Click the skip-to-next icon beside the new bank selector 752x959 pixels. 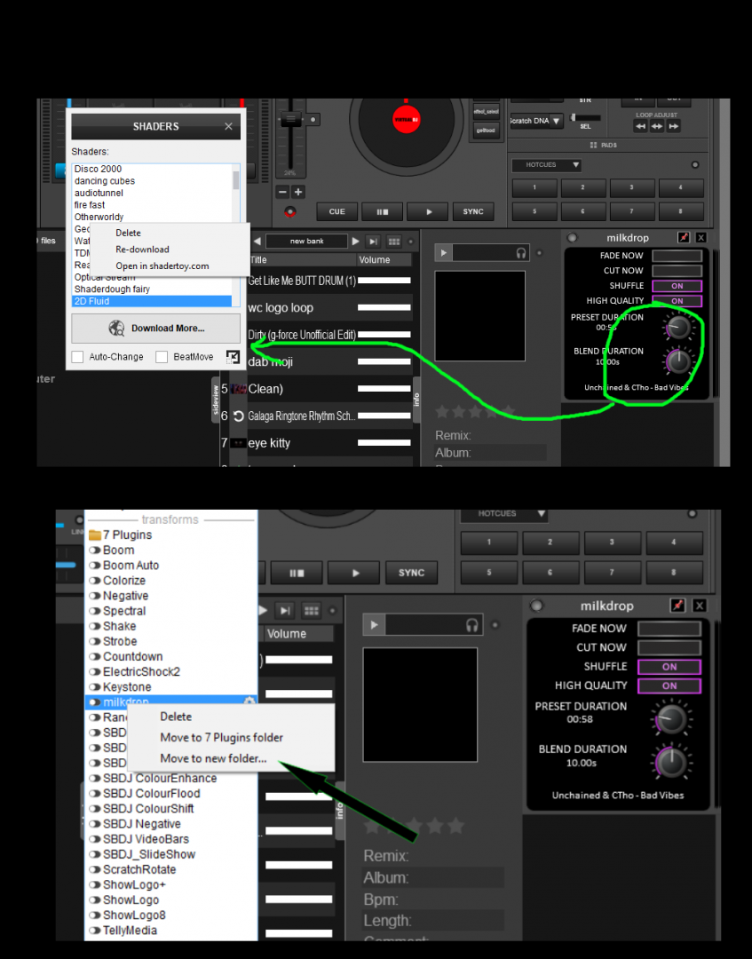(x=374, y=242)
